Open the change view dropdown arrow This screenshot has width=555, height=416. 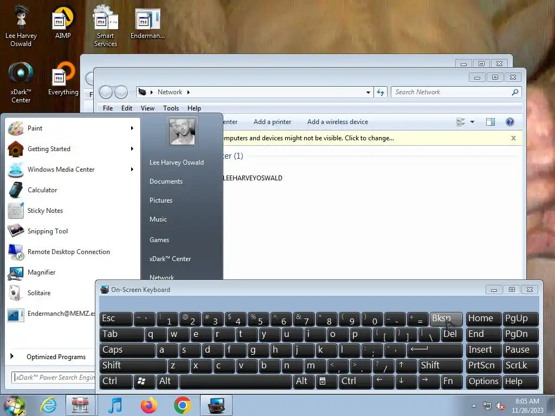(472, 122)
